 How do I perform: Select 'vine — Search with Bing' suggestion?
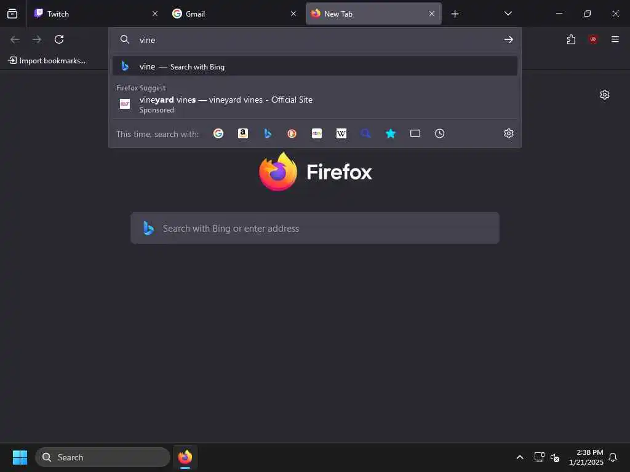pyautogui.click(x=315, y=66)
